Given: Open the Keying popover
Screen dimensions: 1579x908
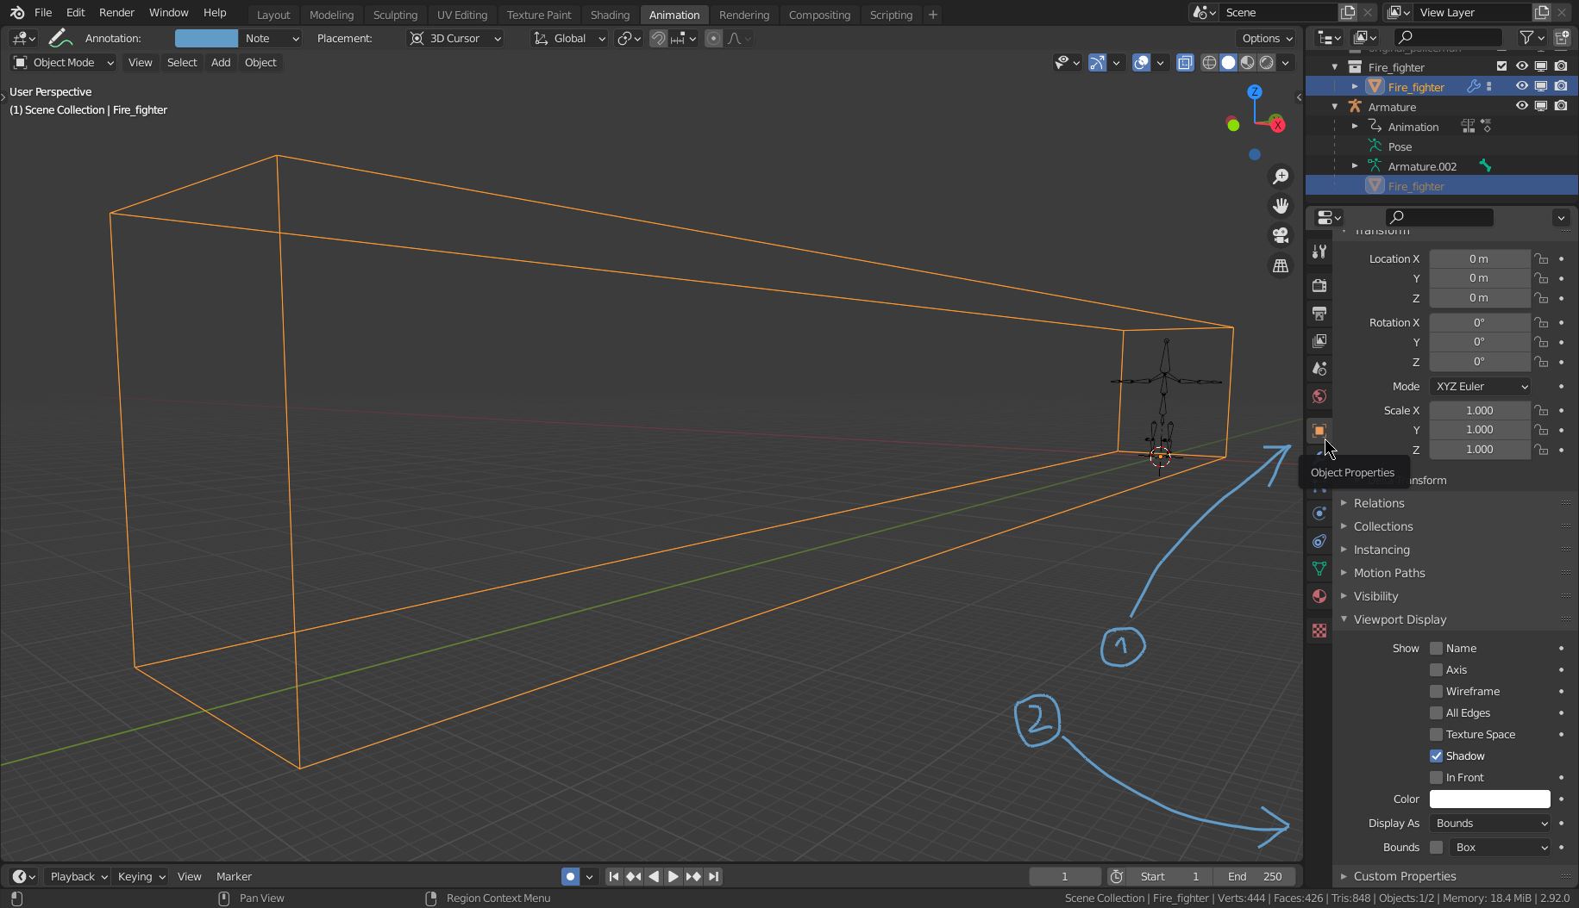Looking at the screenshot, I should [x=141, y=876].
